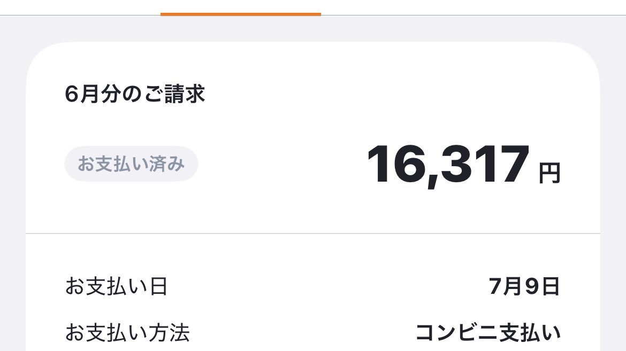Click the 円 currency symbol
Image resolution: width=626 pixels, height=351 pixels.
549,173
